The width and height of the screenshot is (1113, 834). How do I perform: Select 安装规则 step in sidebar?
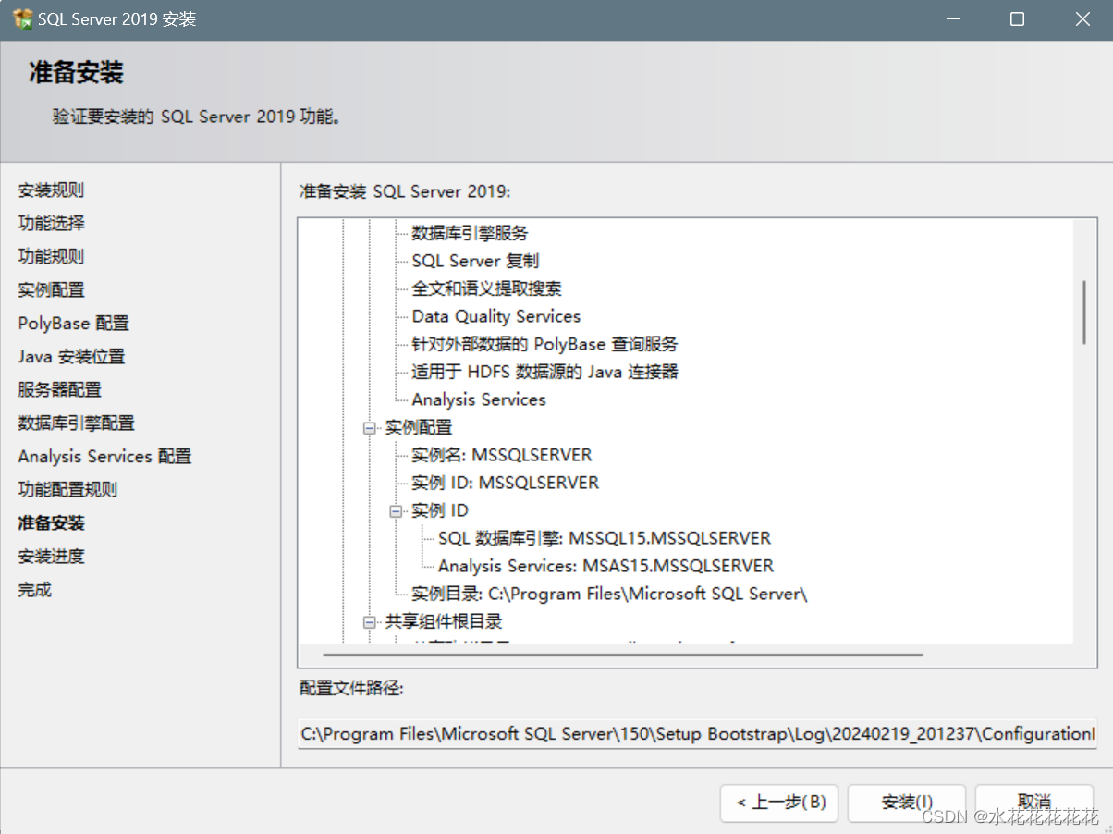click(51, 190)
